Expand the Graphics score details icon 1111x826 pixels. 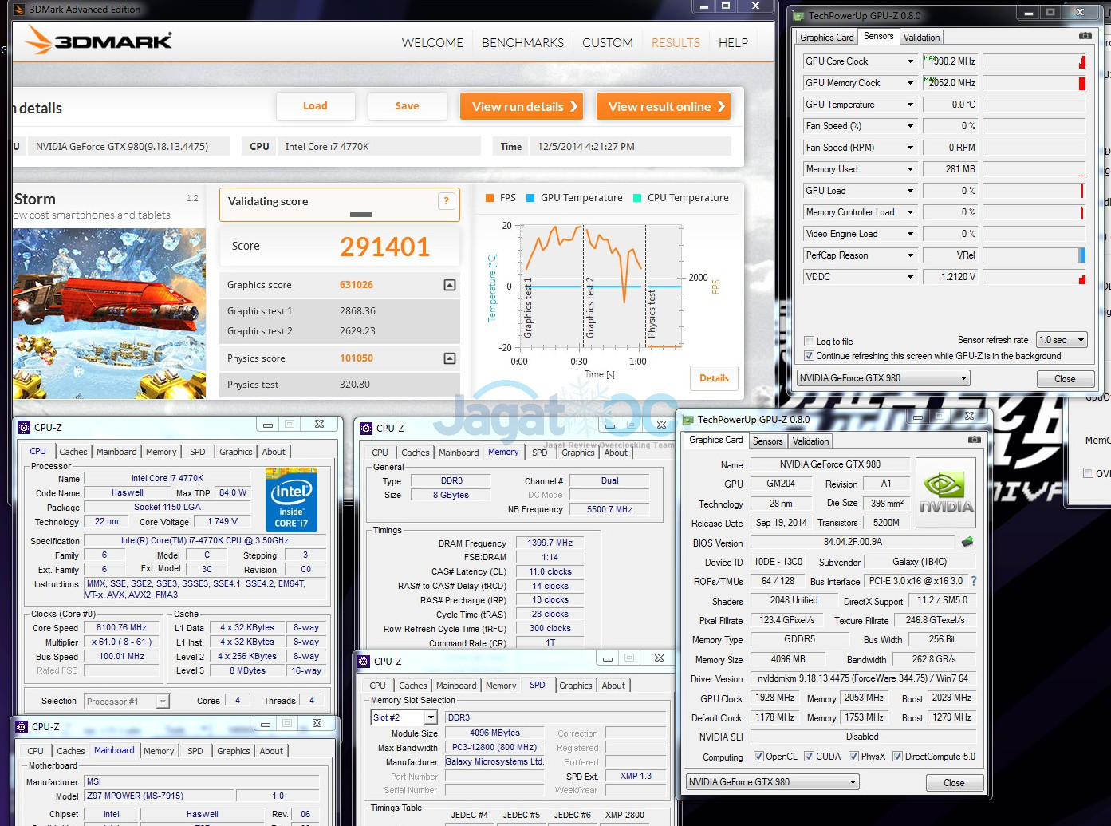click(450, 285)
